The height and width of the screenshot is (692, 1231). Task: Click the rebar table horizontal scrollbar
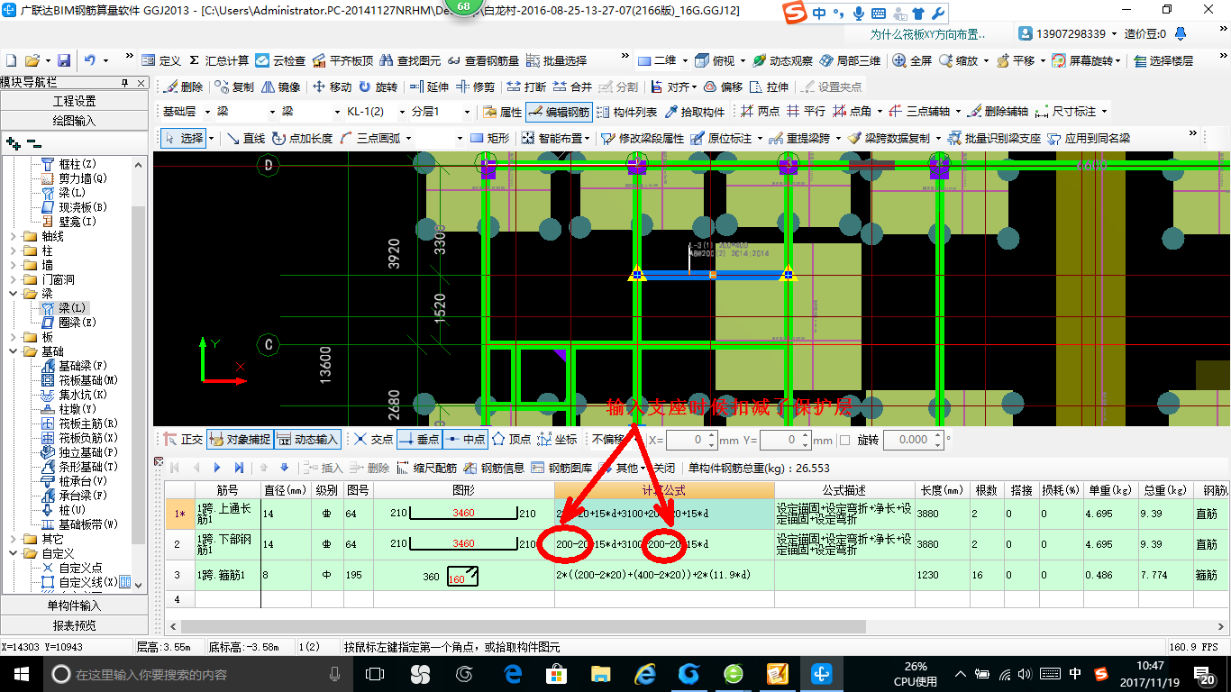(x=523, y=625)
